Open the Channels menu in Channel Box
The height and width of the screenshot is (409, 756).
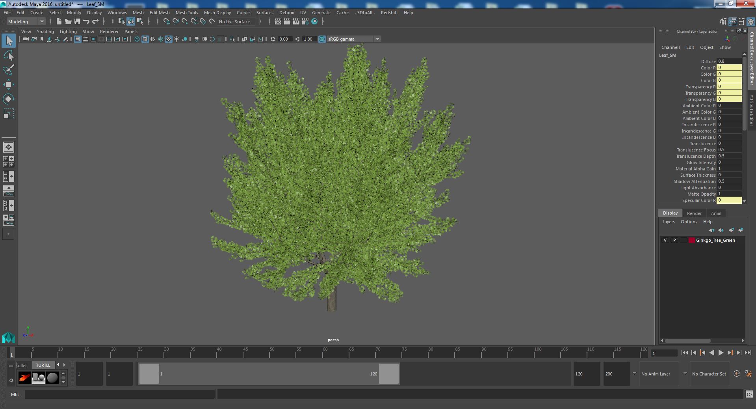(671, 47)
